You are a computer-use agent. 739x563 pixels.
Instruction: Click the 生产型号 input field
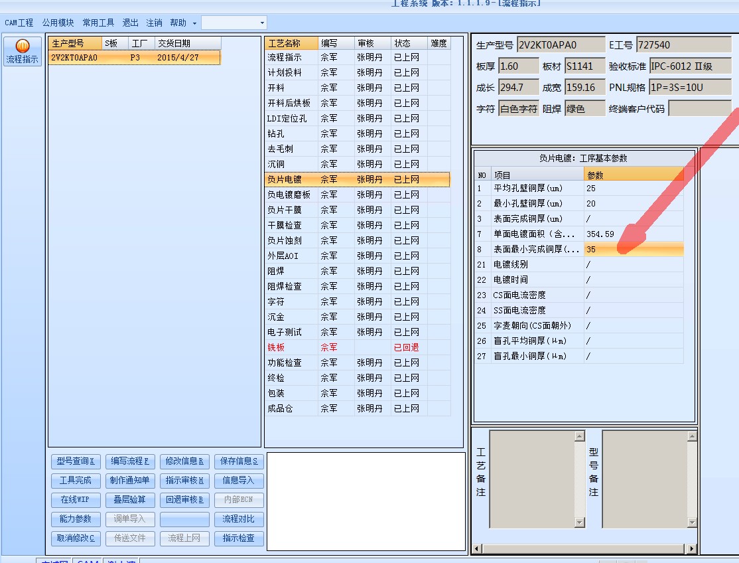tap(561, 44)
